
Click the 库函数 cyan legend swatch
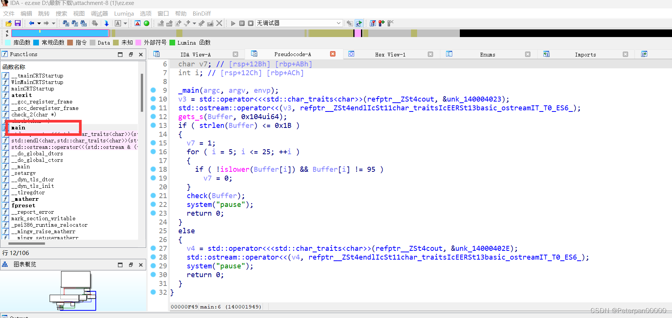[8, 42]
